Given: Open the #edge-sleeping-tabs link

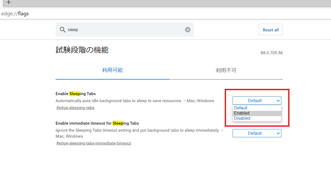Looking at the screenshot, I should click(x=75, y=108).
